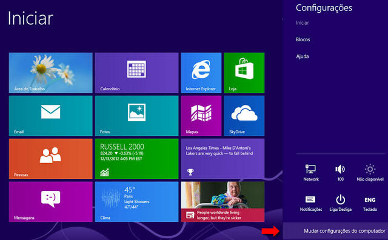The height and width of the screenshot is (240, 388).
Task: Open the Internet Explorer tile
Action: coord(201,73)
